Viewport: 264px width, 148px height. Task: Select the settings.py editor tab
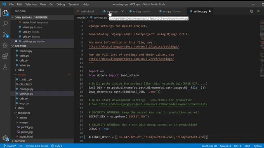click(200, 12)
